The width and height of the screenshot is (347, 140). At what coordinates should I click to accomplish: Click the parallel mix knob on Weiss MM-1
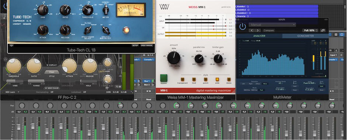coord(199,59)
